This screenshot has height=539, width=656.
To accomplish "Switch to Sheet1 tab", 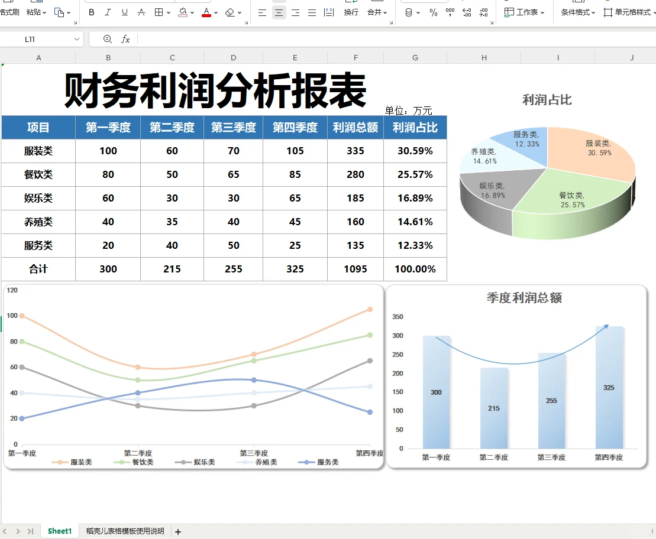I will click(60, 531).
